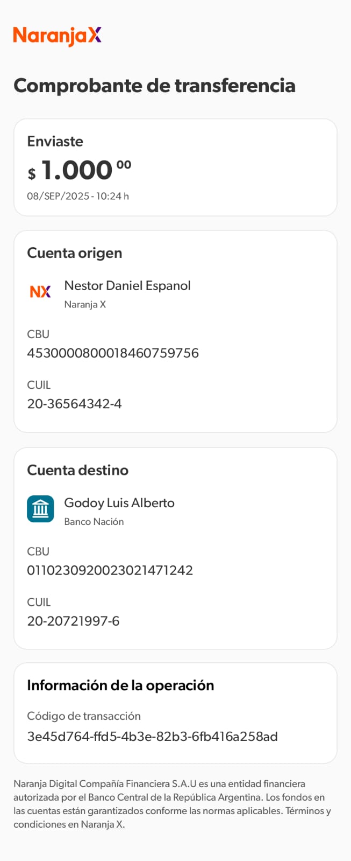
Task: Select the name Nestor Daniel Espanol
Action: tap(127, 286)
